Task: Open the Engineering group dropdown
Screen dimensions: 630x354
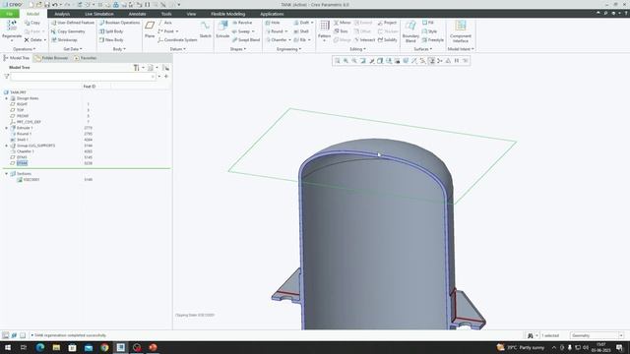Action: (x=288, y=49)
